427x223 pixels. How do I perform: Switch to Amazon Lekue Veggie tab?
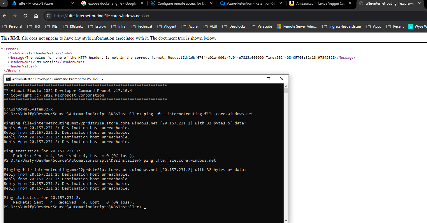pyautogui.click(x=321, y=3)
